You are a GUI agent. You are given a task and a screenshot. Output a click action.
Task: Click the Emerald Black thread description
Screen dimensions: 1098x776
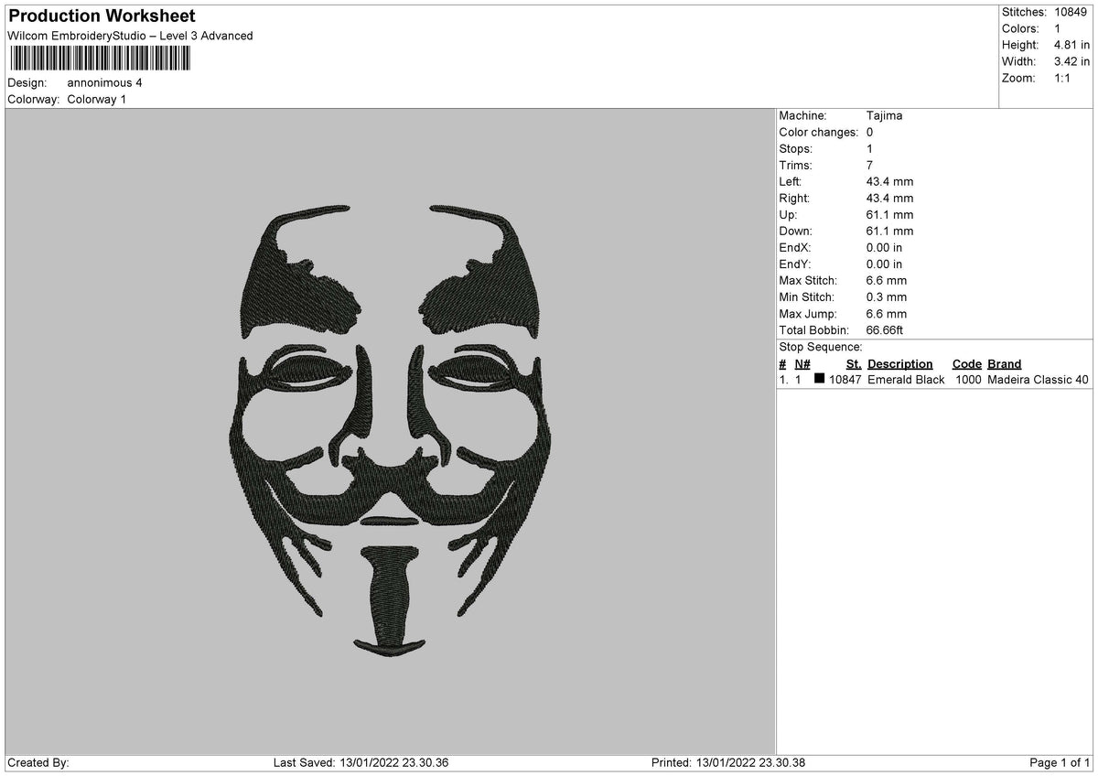(x=906, y=380)
